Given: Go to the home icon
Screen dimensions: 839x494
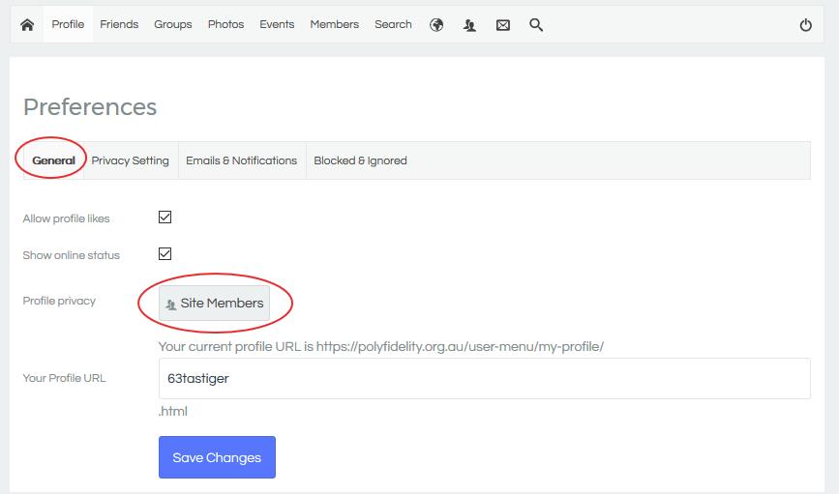Looking at the screenshot, I should click(x=27, y=24).
